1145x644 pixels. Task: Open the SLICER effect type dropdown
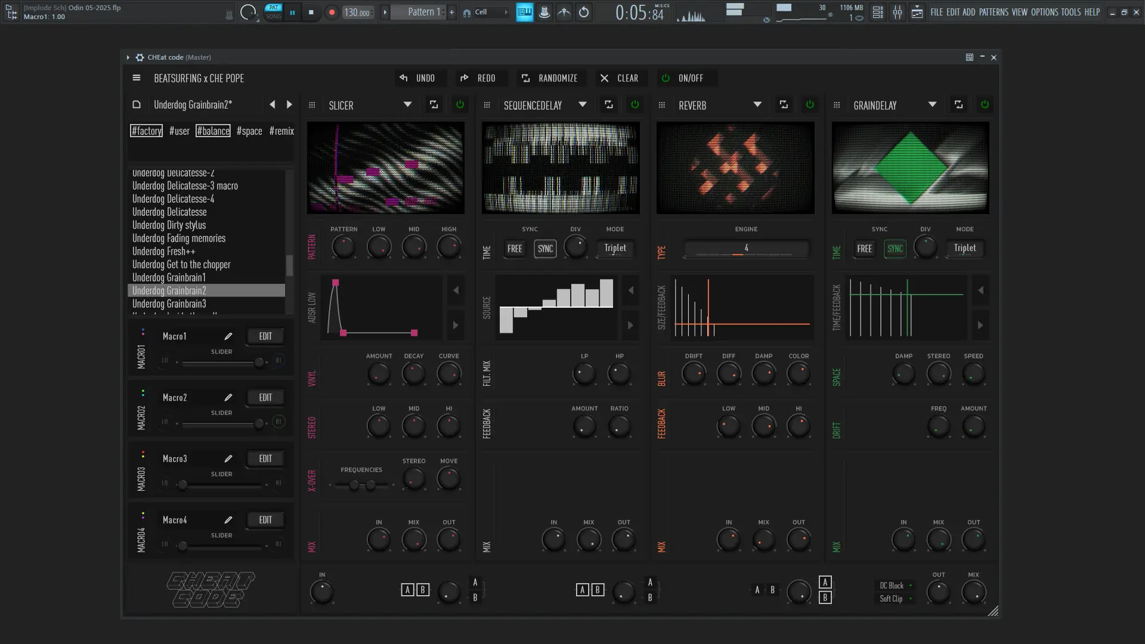pyautogui.click(x=407, y=105)
